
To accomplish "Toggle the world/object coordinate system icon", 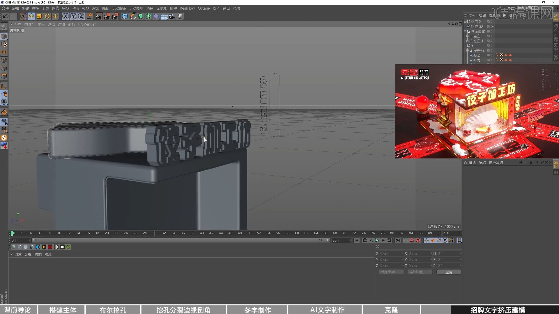I will [89, 16].
